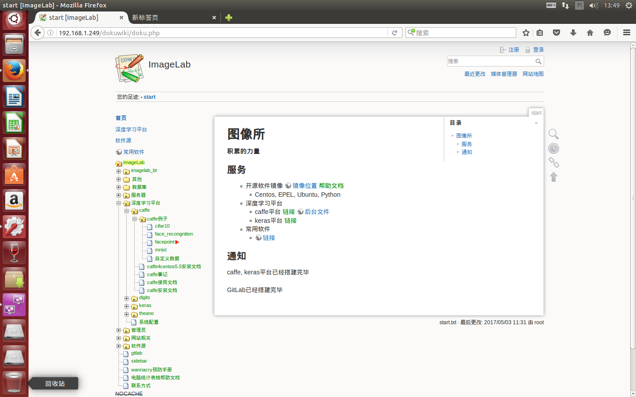Open the 帮助文档 help link
Screen dimensions: 636x397
pos(331,186)
